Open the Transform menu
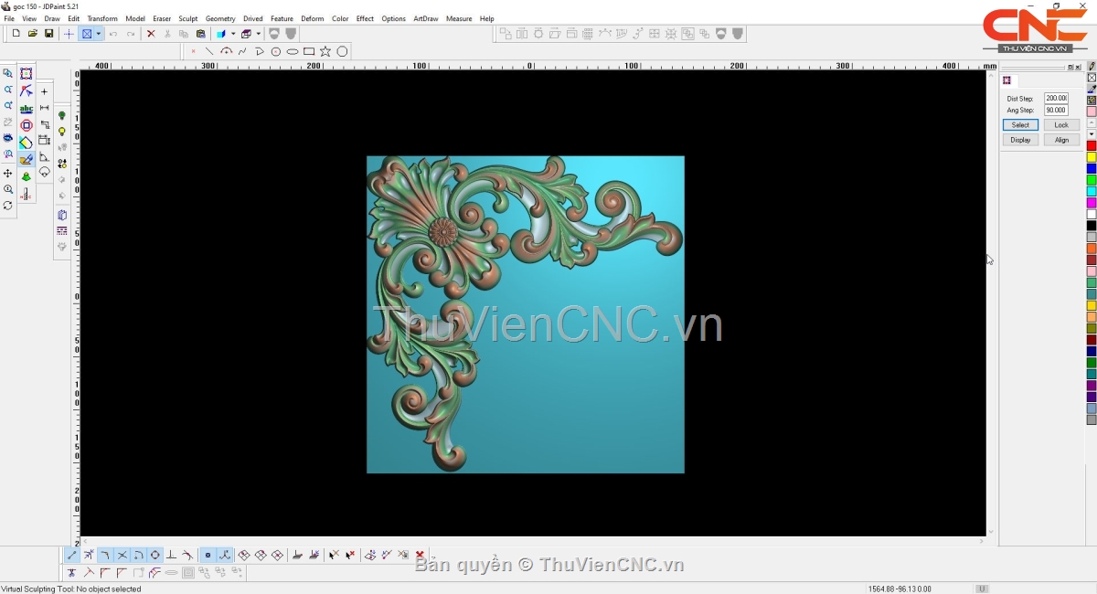 [x=102, y=18]
